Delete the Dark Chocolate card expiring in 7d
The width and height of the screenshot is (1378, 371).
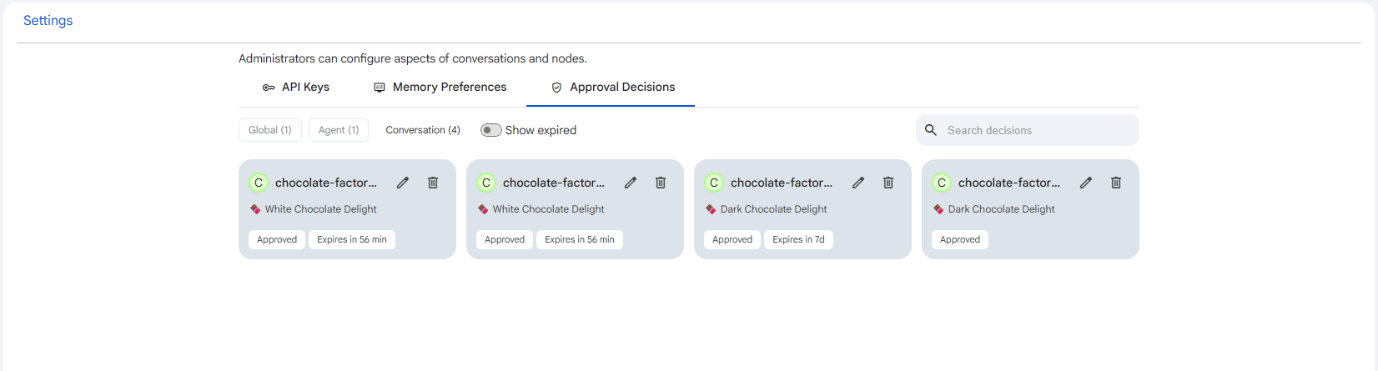[x=888, y=183]
